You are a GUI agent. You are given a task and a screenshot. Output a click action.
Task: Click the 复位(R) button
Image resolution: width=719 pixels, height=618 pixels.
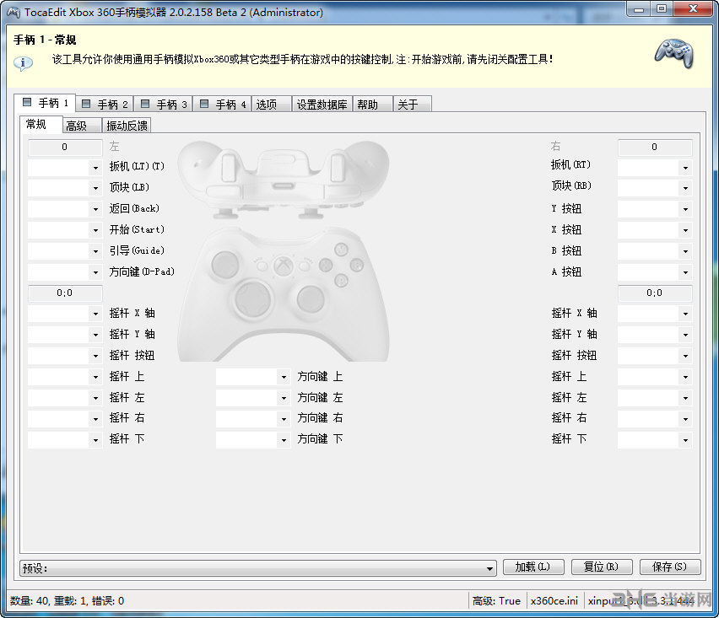coord(602,567)
